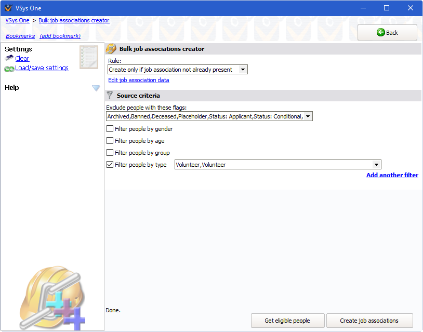Screen dimensions: 423x332
Task: Maximize the VSys One window
Action: click(387, 8)
